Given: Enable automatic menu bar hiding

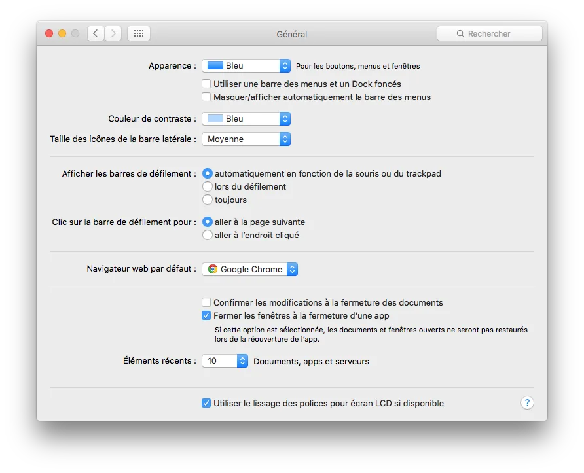Looking at the screenshot, I should click(206, 97).
